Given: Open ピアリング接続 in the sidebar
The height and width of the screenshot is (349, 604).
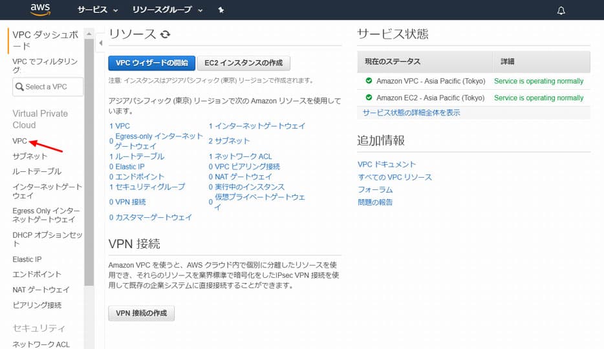Looking at the screenshot, I should tap(37, 305).
